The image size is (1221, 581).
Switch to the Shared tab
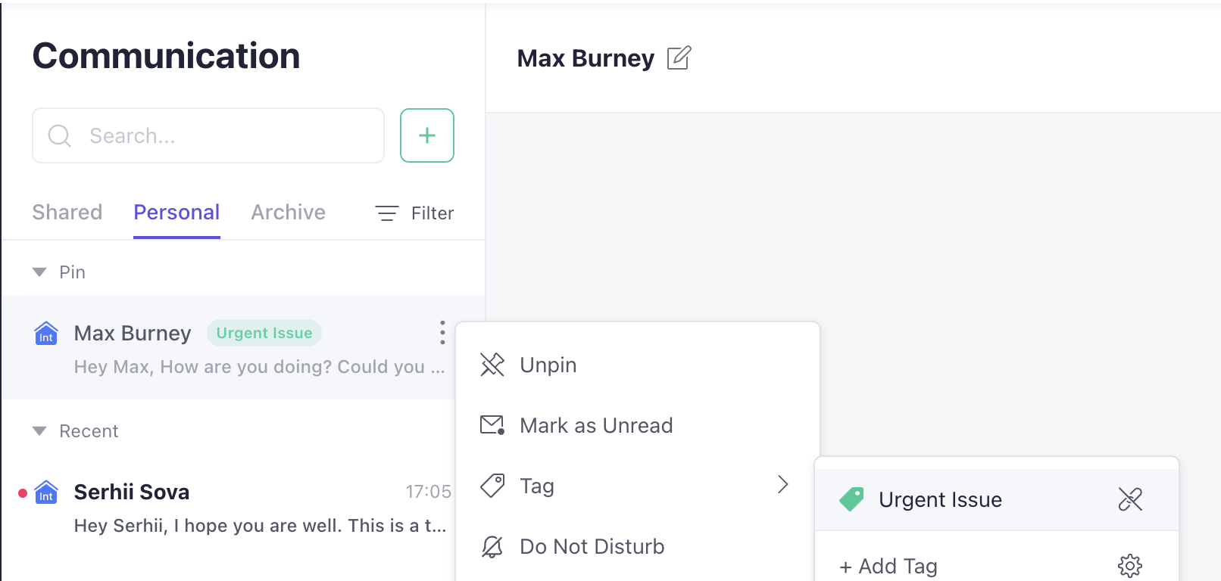[x=67, y=213]
